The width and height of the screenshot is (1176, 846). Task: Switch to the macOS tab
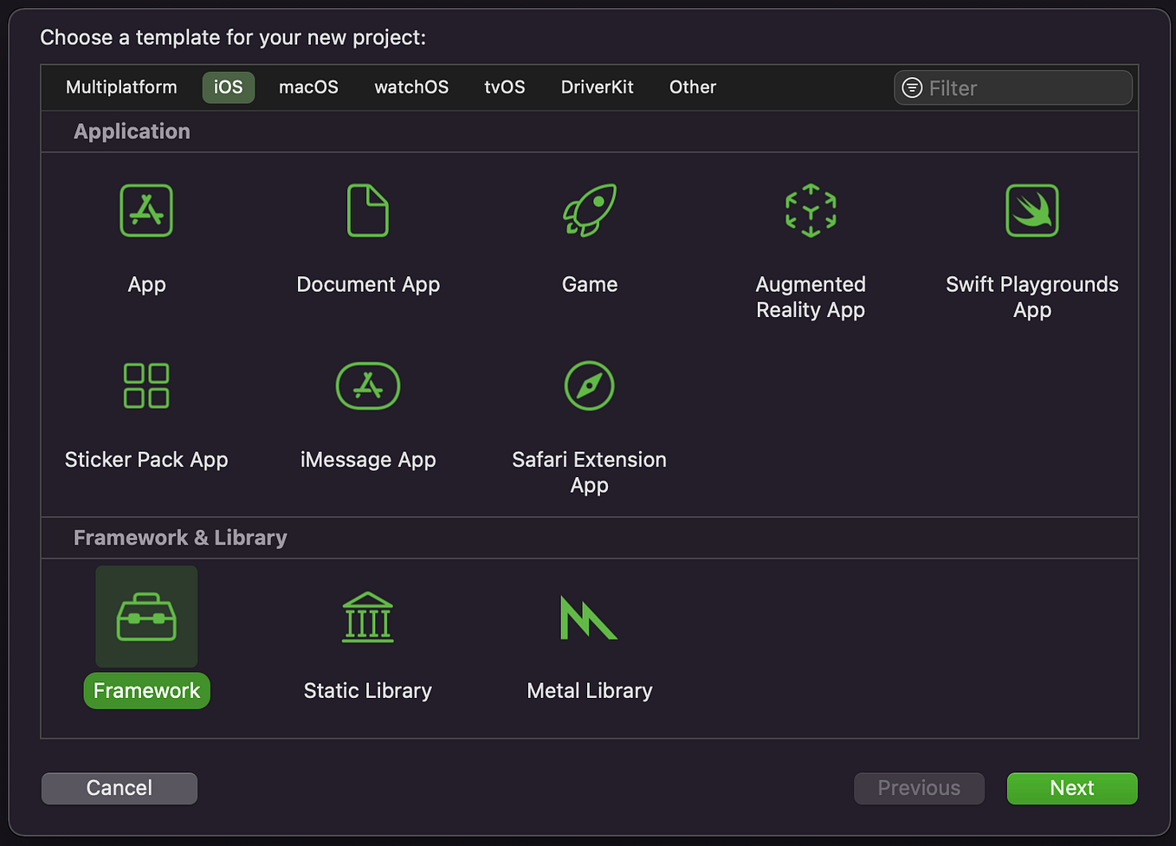pos(308,87)
